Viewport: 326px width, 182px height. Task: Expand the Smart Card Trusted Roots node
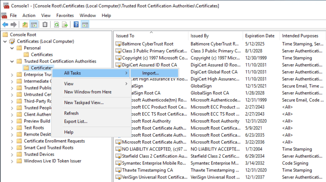click(x=12, y=148)
